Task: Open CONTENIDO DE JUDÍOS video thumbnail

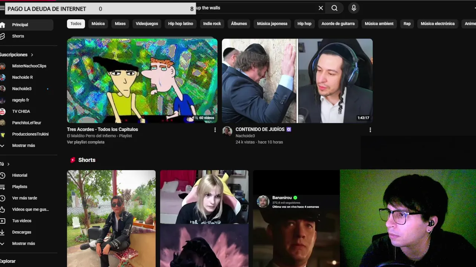Action: (x=297, y=81)
